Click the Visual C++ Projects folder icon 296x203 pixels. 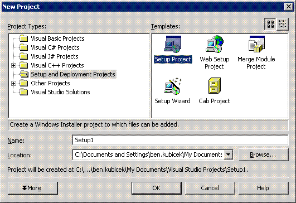click(24, 65)
